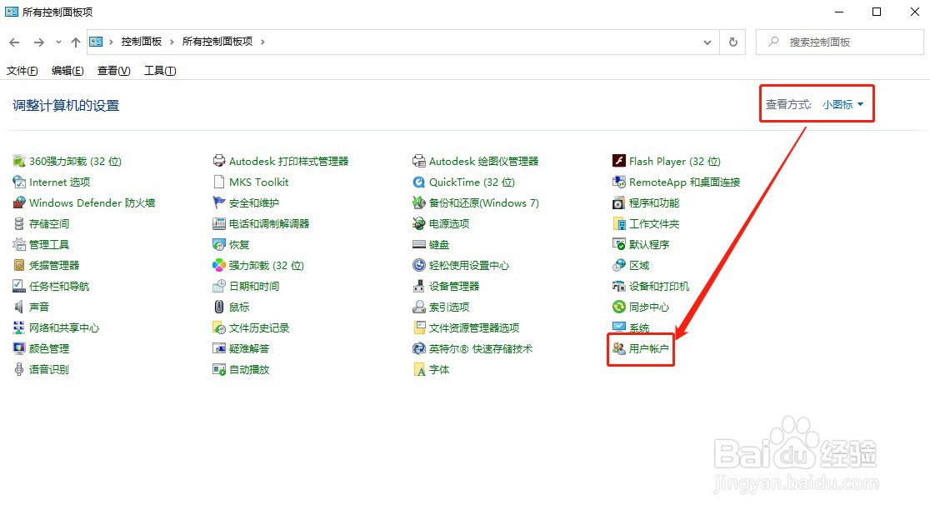
Task: Open the Windows Defender 防火墙 icon
Action: [19, 202]
